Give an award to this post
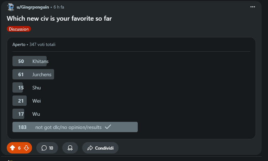 click(x=70, y=148)
